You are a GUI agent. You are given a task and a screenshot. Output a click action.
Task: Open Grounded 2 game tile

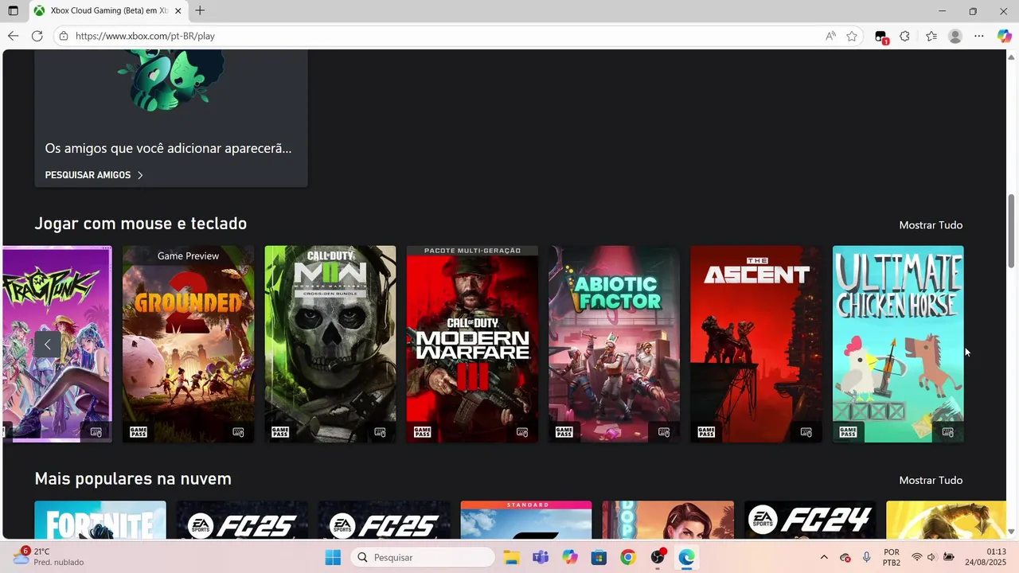(x=189, y=344)
